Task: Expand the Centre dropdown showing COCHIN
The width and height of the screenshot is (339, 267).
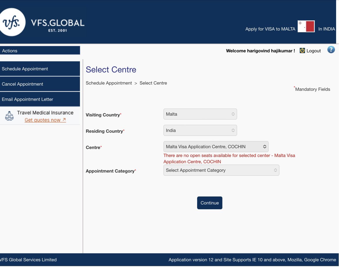Action: [x=216, y=147]
